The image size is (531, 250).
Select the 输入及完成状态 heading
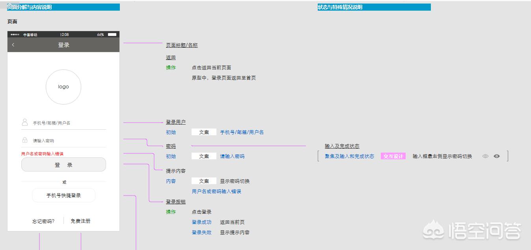click(342, 146)
